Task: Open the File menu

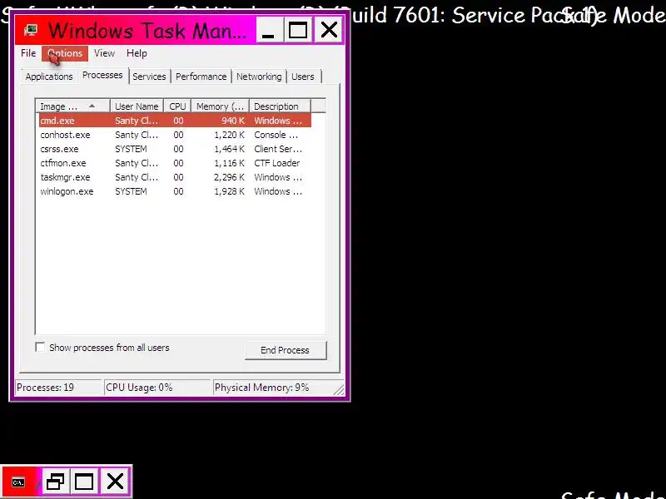Action: tap(28, 53)
